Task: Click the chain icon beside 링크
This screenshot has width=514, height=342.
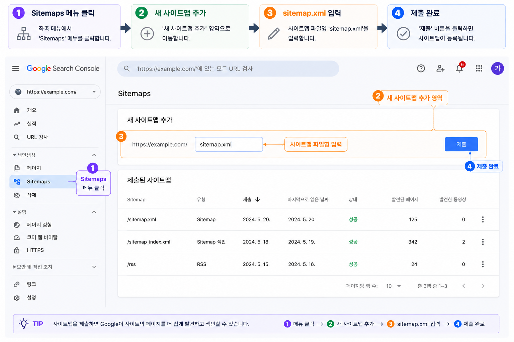Action: (x=17, y=284)
